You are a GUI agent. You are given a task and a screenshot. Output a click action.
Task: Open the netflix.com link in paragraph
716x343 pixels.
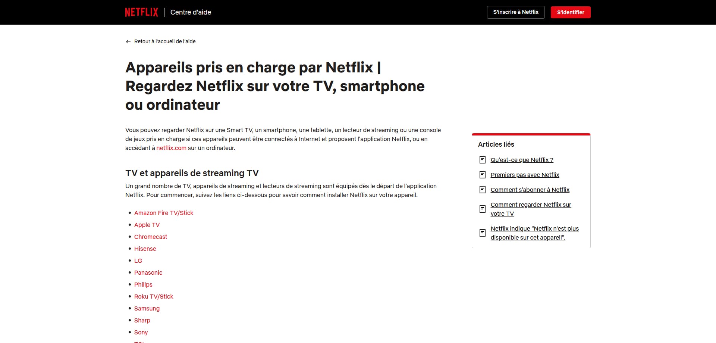[171, 148]
